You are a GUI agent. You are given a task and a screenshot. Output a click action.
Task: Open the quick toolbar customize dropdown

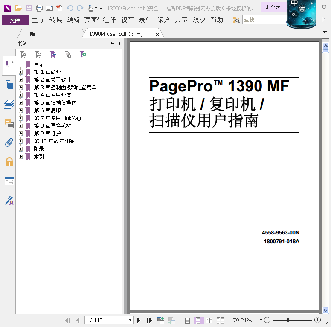[x=101, y=8]
